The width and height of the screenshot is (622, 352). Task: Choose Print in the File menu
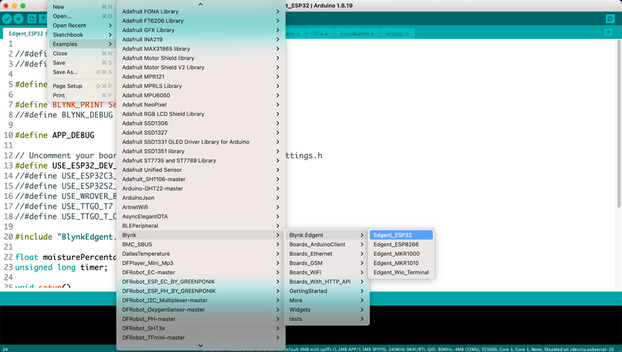82,95
